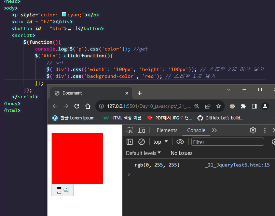275x216 pixels.
Task: Open the Chrome profile menu
Action: (265, 106)
